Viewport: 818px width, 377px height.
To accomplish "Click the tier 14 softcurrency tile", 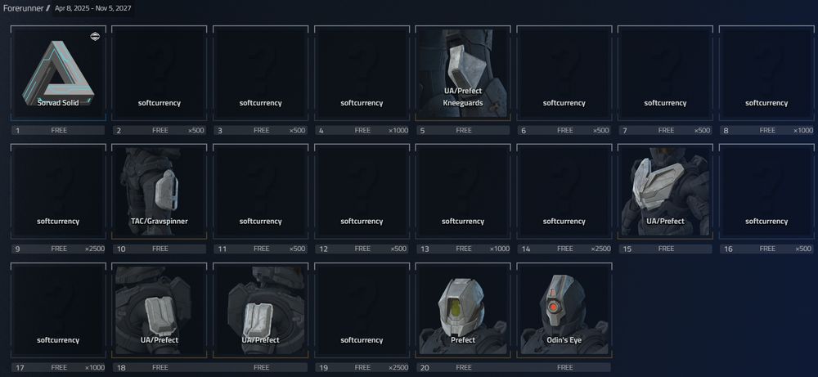I will [x=564, y=191].
